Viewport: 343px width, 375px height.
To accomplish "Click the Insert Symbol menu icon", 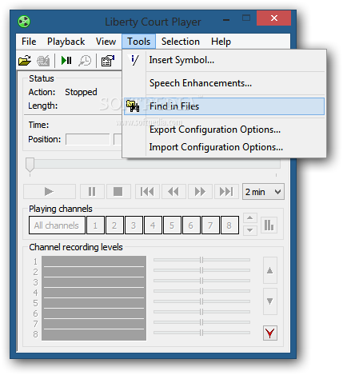I will [134, 60].
